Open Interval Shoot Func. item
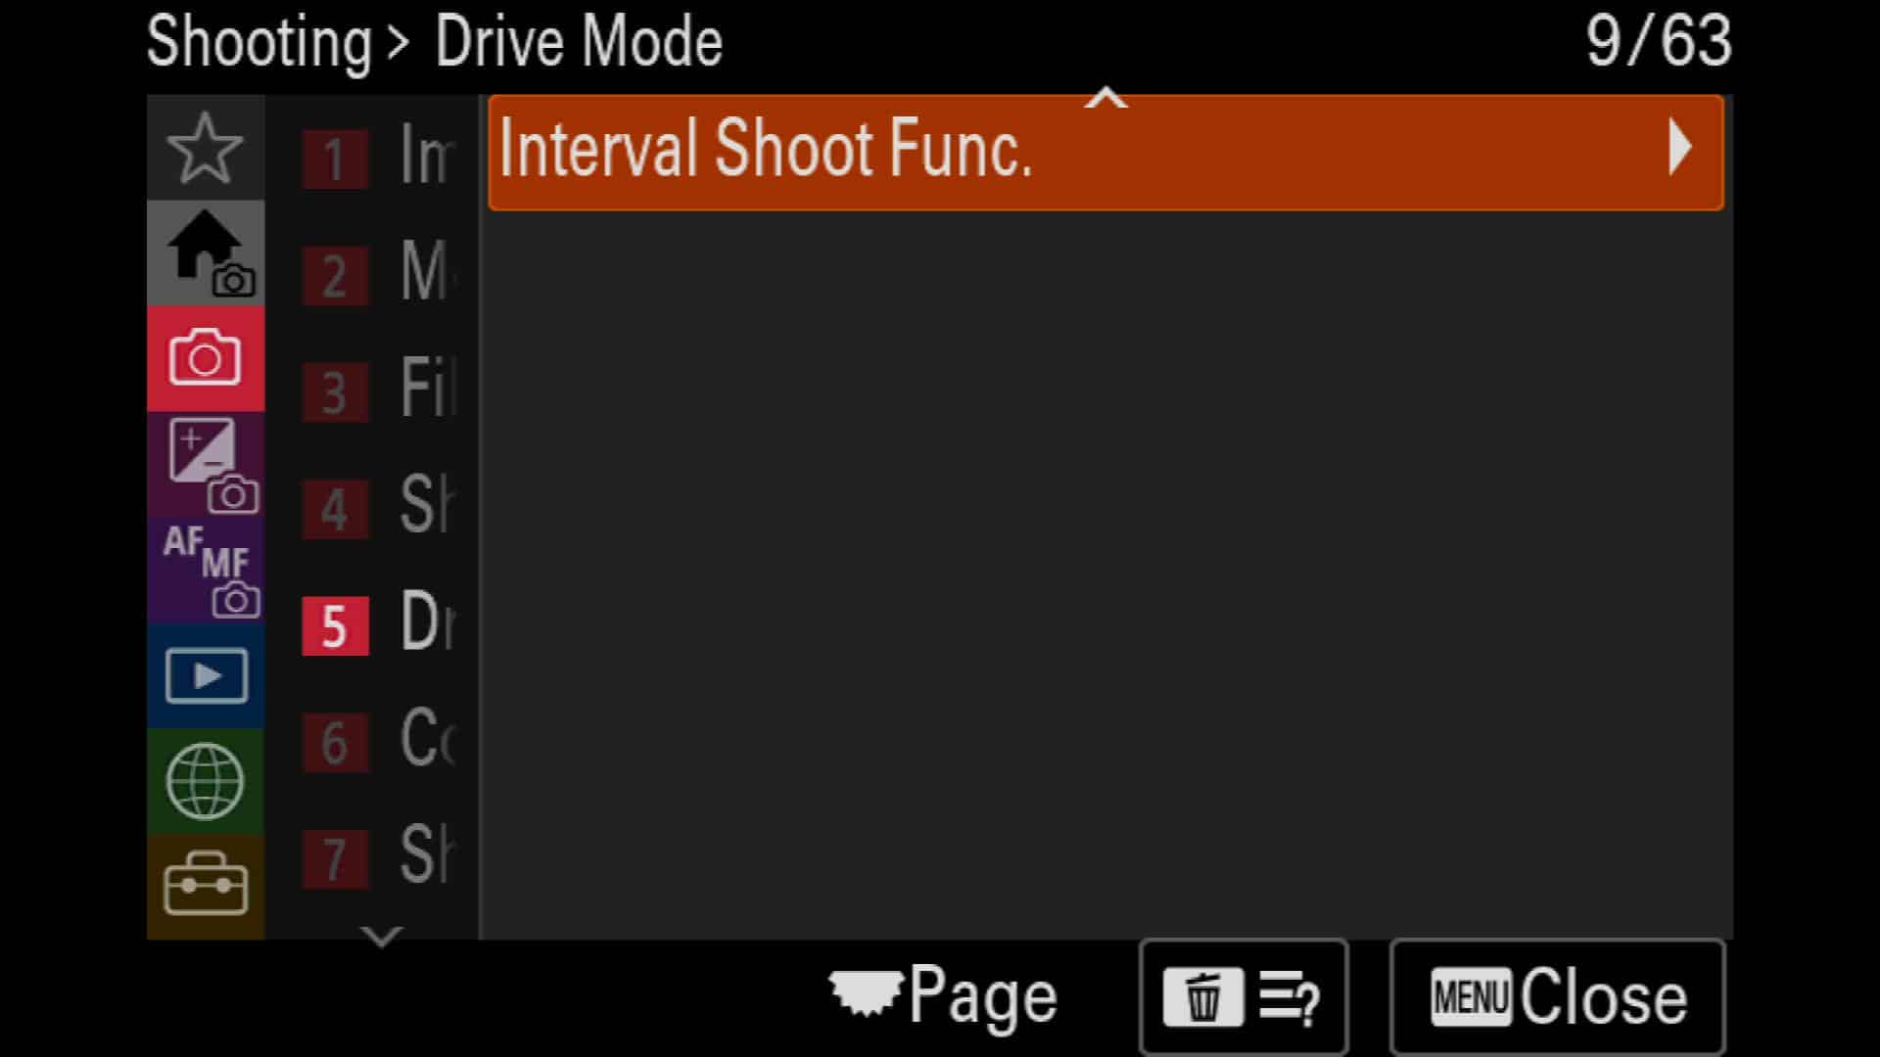The image size is (1880, 1057). [x=1106, y=153]
